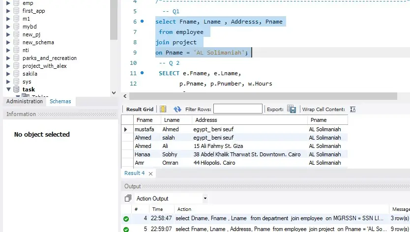Sort by the Addresss column header
The height and width of the screenshot is (232, 410).
(250, 120)
